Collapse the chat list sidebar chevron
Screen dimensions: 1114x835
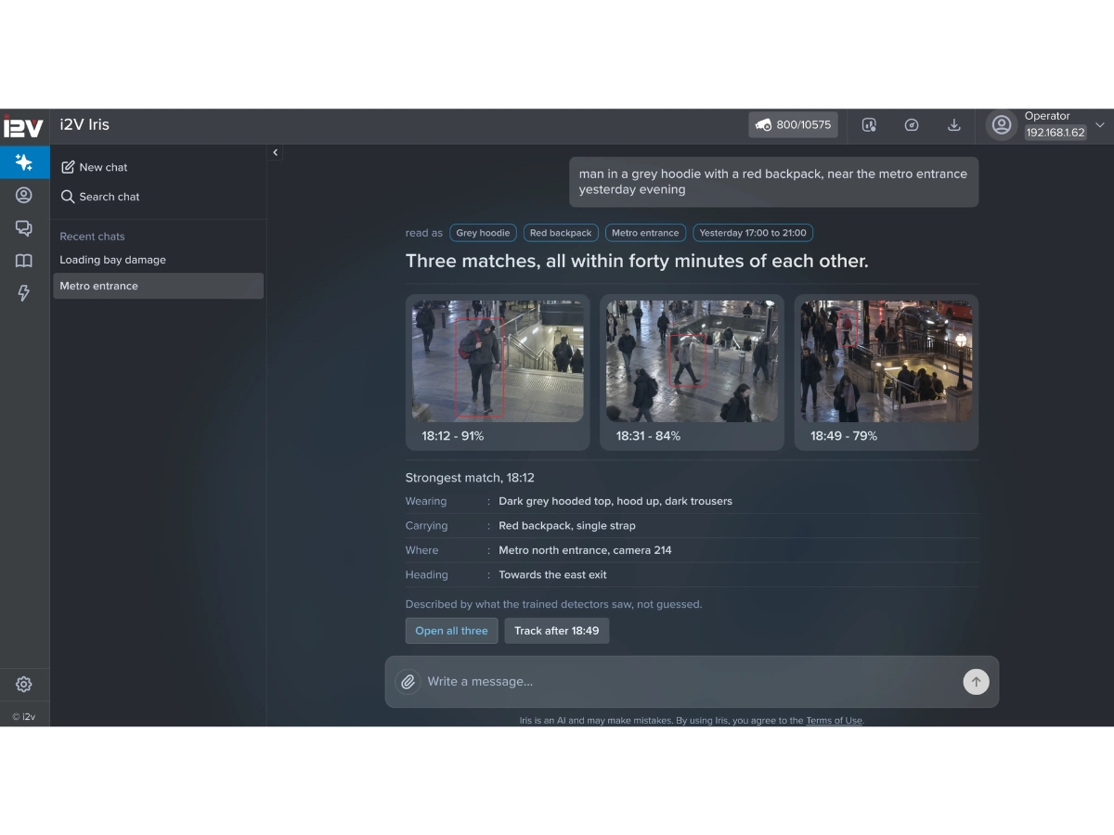(275, 152)
